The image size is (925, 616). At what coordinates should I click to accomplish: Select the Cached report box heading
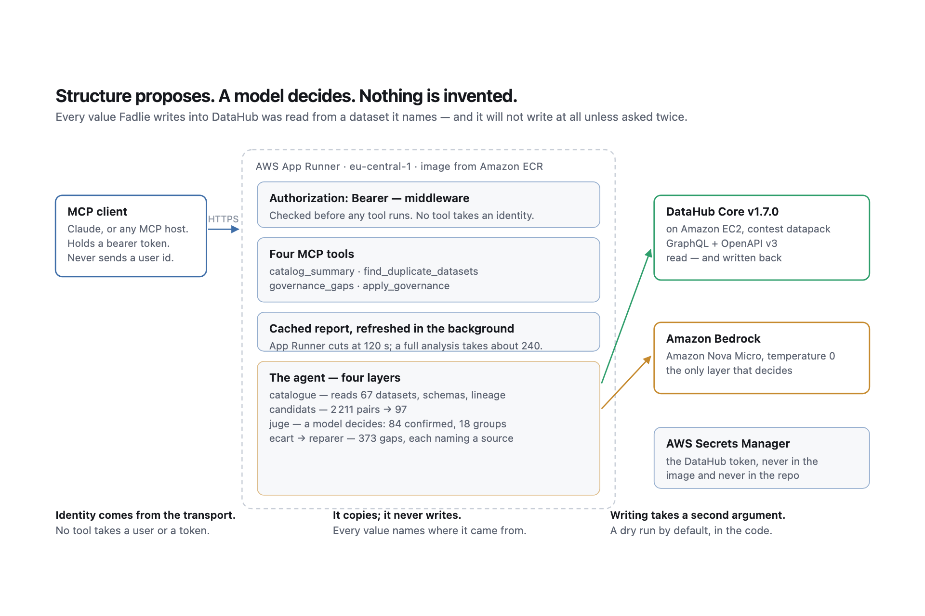[392, 329]
